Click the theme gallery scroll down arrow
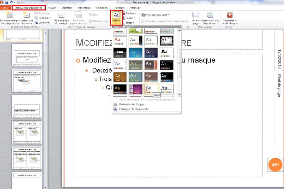284x189 pixels. click(x=179, y=95)
